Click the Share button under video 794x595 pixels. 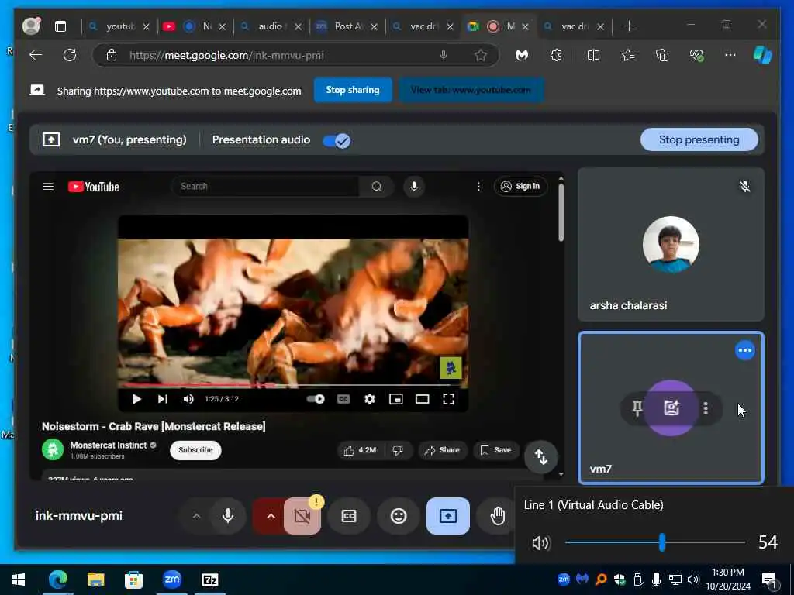(443, 450)
